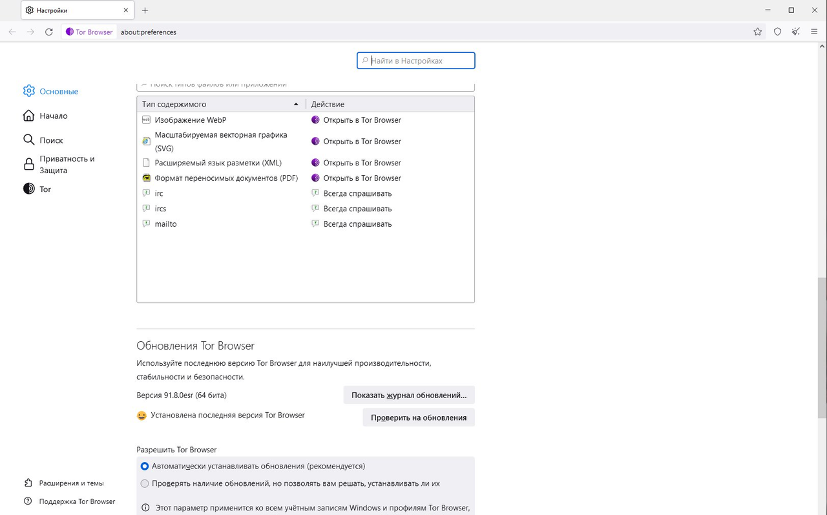The height and width of the screenshot is (515, 827).
Task: Click the Tor onion icon in sidebar
Action: pyautogui.click(x=29, y=189)
